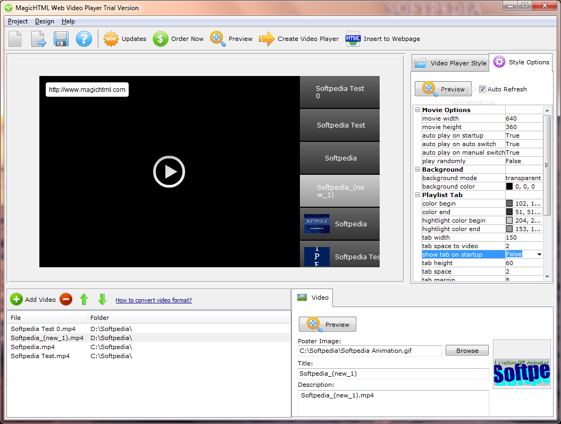Click tab height value 60

pos(524,263)
